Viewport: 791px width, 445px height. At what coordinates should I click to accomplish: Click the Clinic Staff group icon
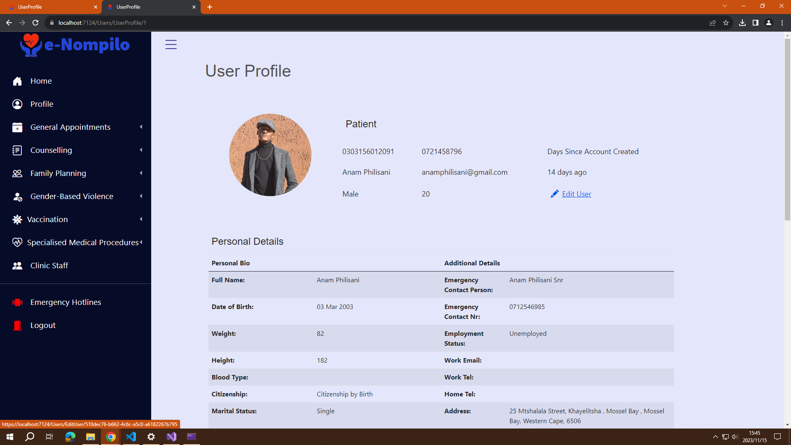coord(17,266)
